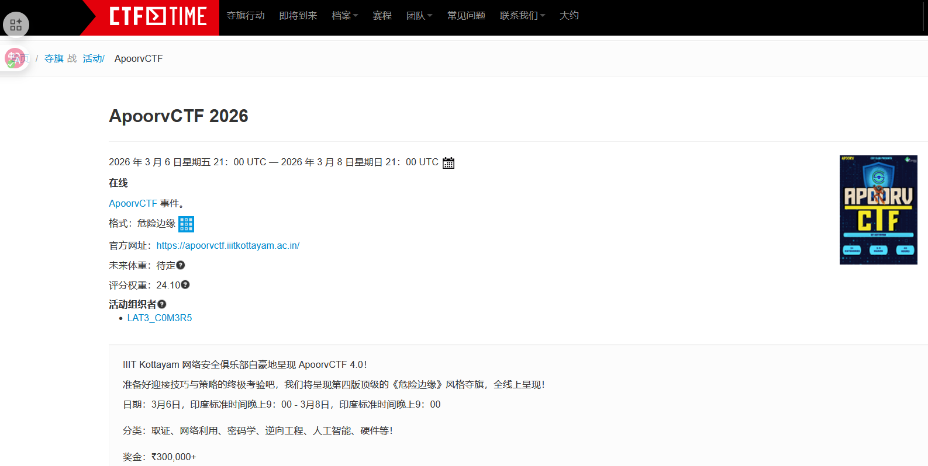The image size is (928, 466).
Task: Expand the 联系我们 dropdown menu
Action: tap(522, 16)
